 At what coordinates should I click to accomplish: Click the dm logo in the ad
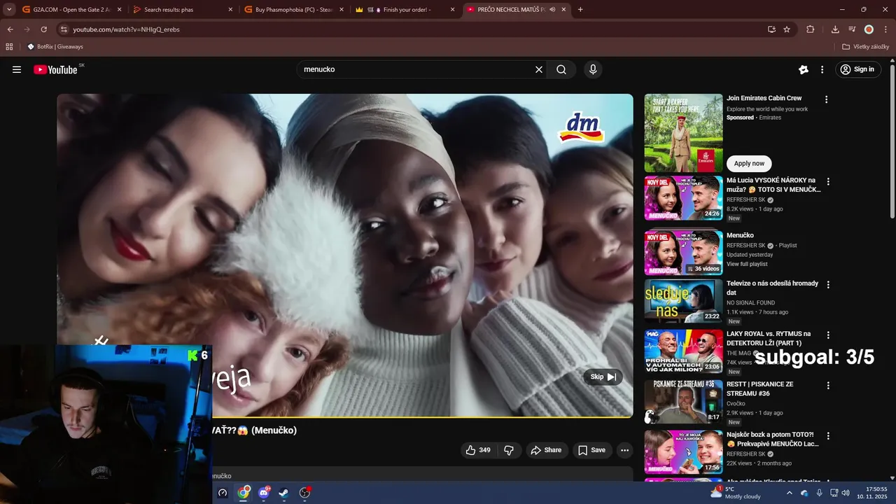coord(582,127)
